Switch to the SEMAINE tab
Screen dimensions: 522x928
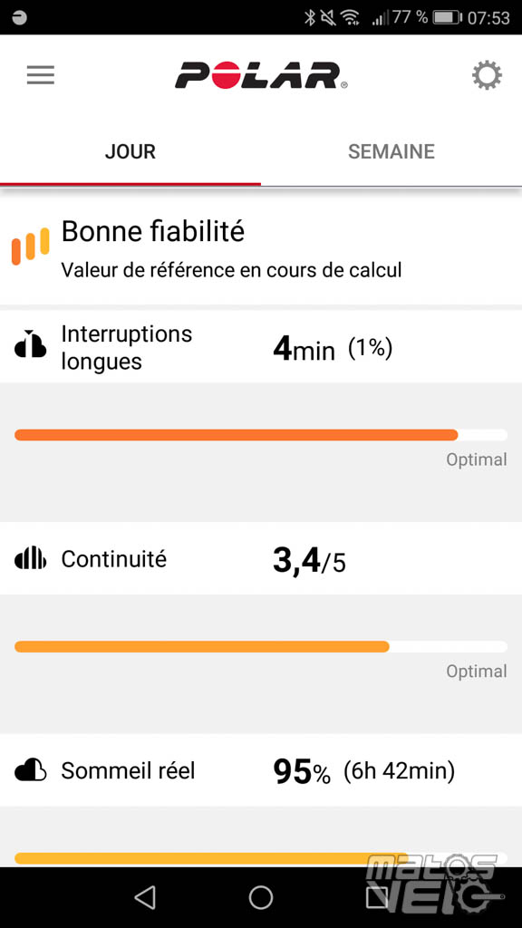click(x=391, y=151)
